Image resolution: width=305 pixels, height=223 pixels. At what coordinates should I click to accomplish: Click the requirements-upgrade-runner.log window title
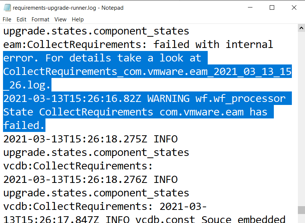click(68, 8)
